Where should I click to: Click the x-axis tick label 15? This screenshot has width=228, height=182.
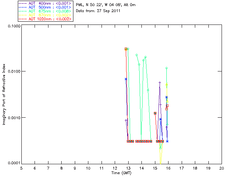[155, 168]
